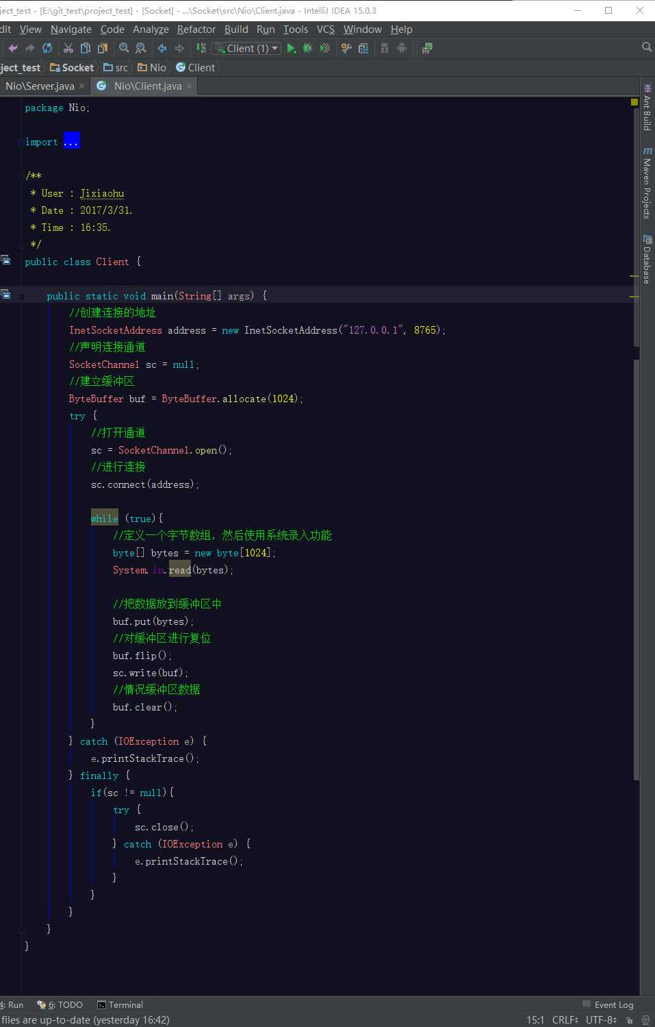Click the editor vertical scrollbar

(x=637, y=569)
